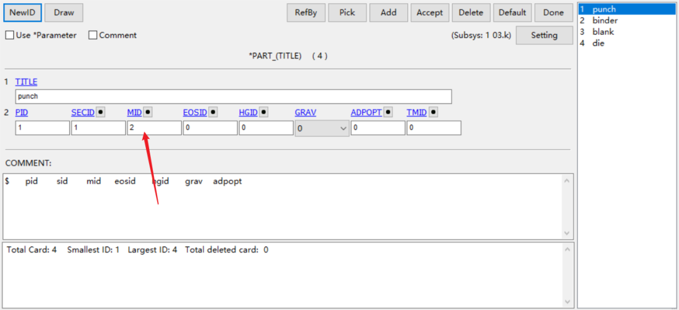This screenshot has height=310, width=679.
Task: Click the TITLE input containing punch
Action: coord(233,97)
